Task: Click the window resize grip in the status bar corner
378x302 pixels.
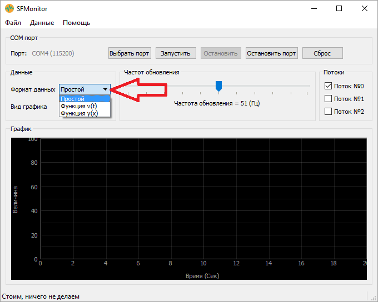Action: click(374, 298)
